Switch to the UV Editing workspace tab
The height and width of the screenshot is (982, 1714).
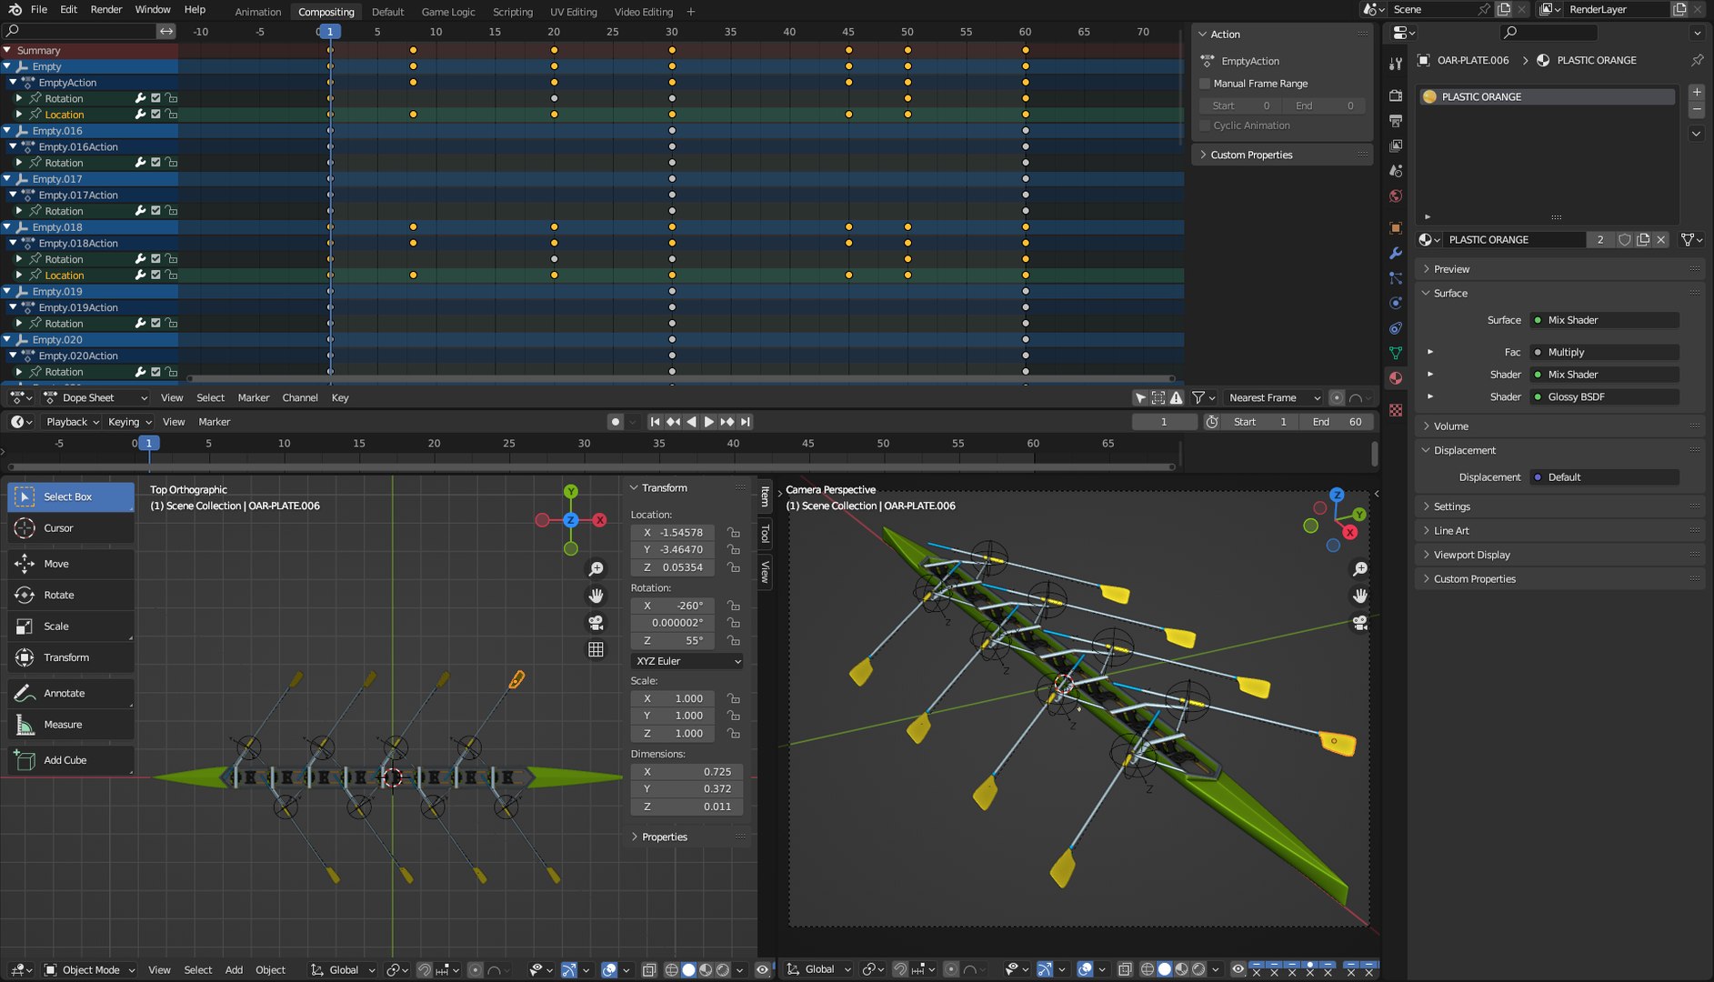pyautogui.click(x=574, y=12)
